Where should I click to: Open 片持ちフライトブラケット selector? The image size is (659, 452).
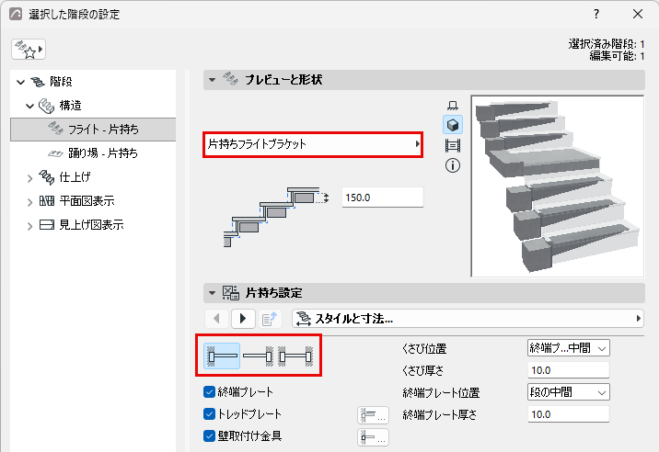[x=313, y=144]
